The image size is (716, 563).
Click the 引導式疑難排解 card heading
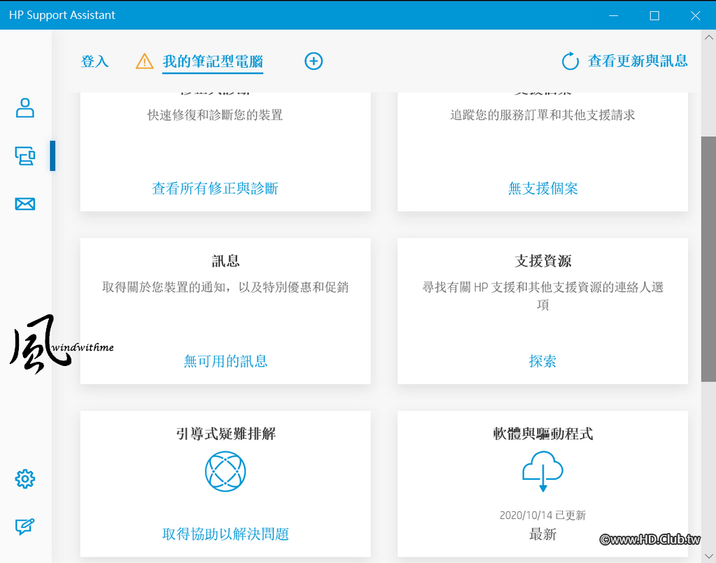pos(226,434)
